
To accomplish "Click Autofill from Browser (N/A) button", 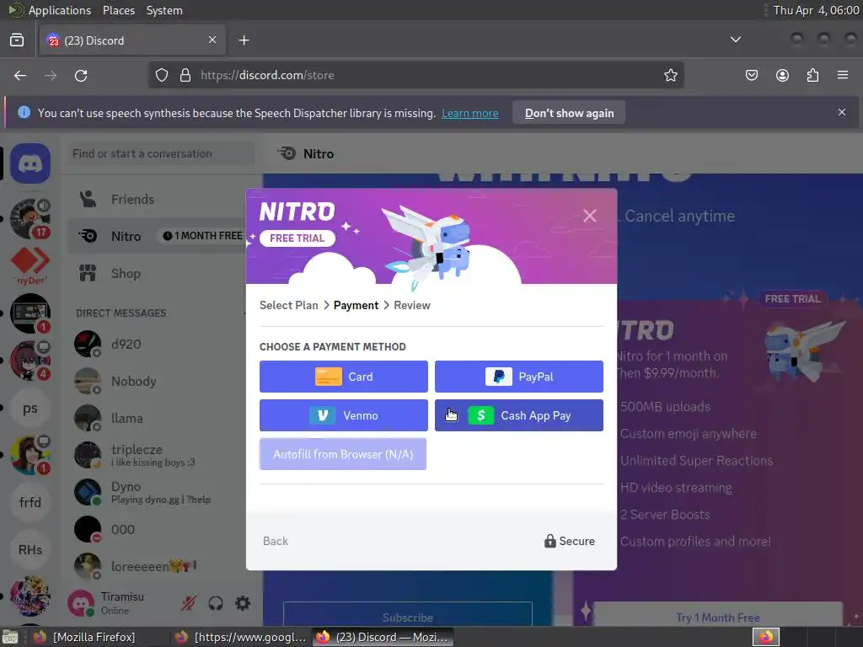I will pos(343,454).
